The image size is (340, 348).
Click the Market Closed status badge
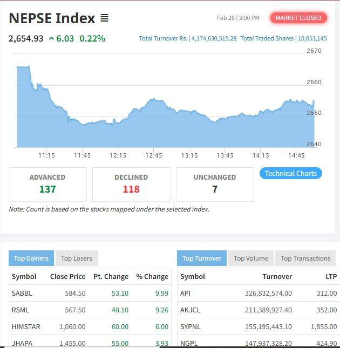coord(298,18)
